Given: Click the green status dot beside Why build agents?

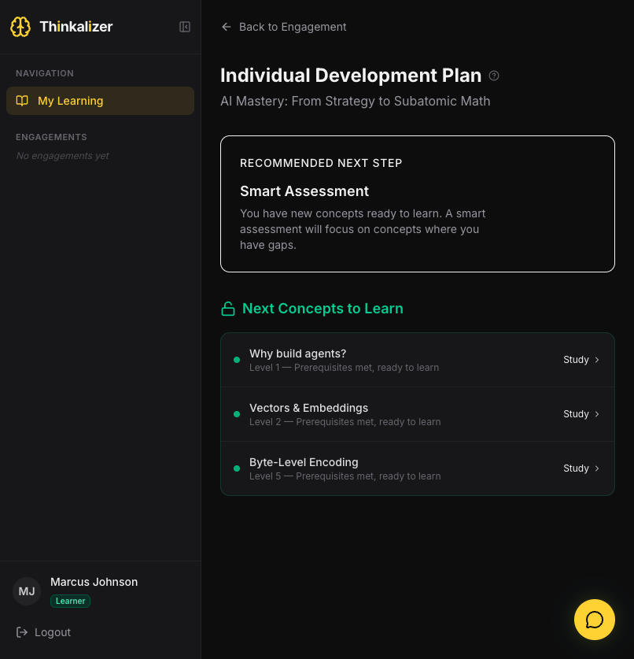Looking at the screenshot, I should tap(237, 360).
